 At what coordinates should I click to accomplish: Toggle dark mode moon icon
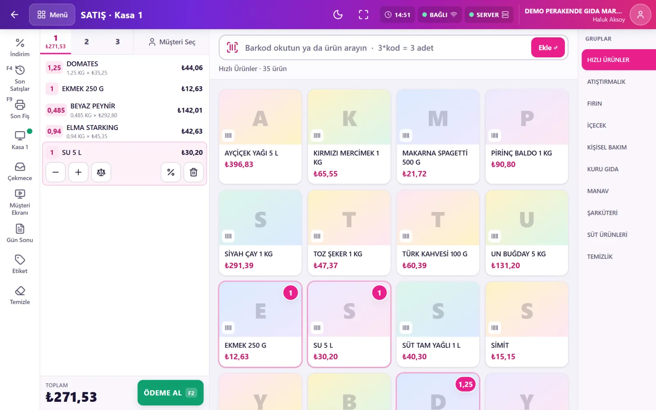[x=338, y=15]
